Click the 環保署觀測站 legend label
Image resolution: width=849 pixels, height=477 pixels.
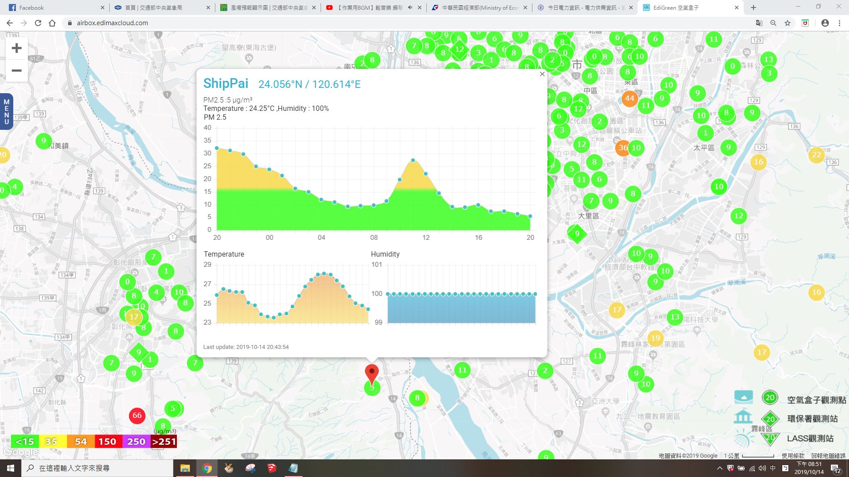click(812, 419)
